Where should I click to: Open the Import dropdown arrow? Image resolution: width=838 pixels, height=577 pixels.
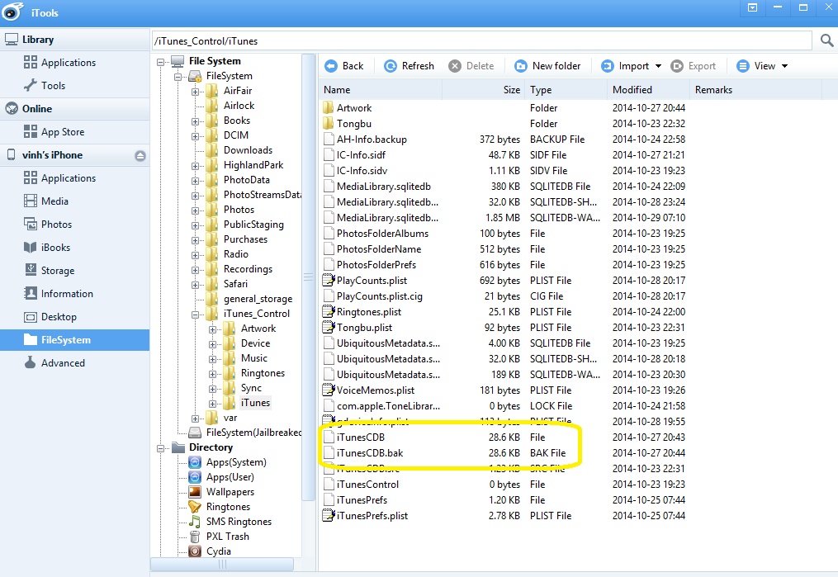[658, 66]
